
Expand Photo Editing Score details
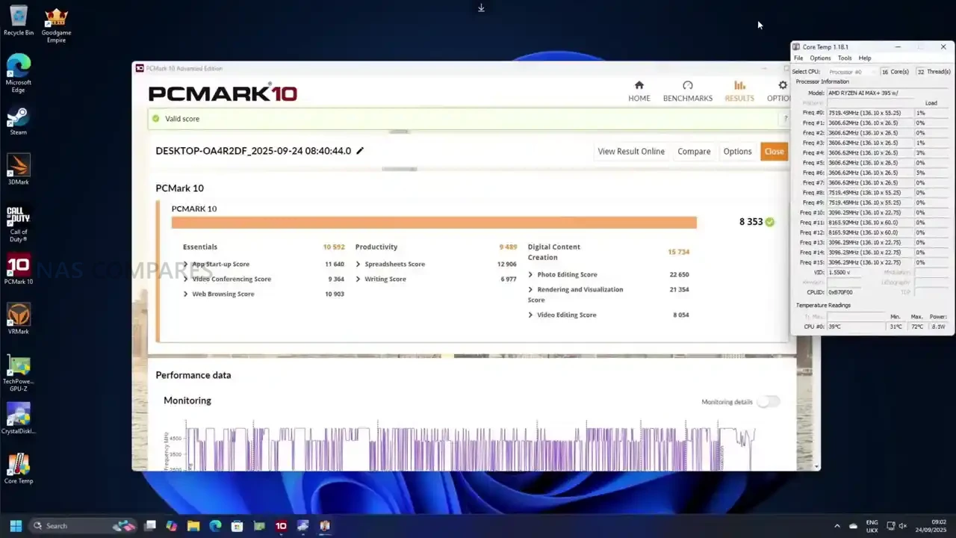[x=531, y=275]
